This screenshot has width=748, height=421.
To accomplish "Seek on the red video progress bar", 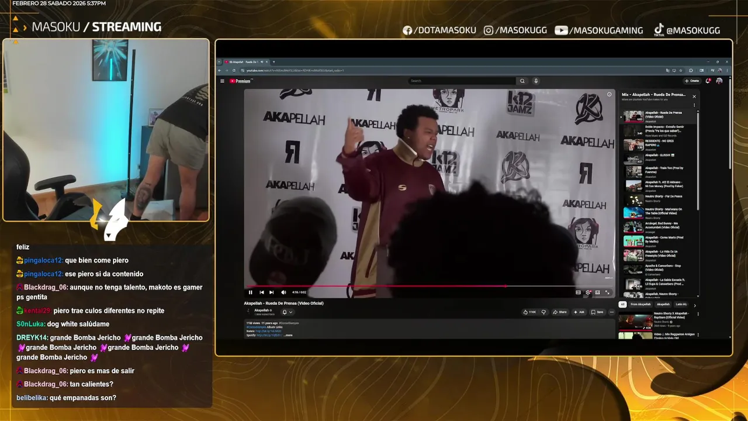I will (430, 286).
